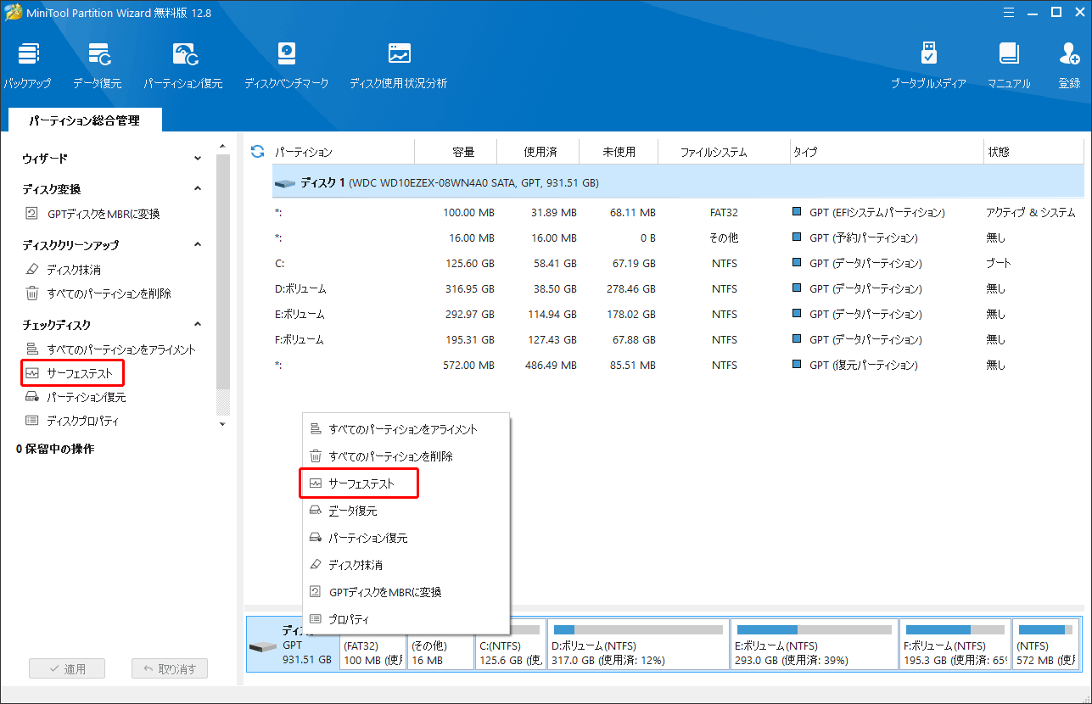Expand the ウィザード section
The width and height of the screenshot is (1092, 704).
click(x=198, y=159)
